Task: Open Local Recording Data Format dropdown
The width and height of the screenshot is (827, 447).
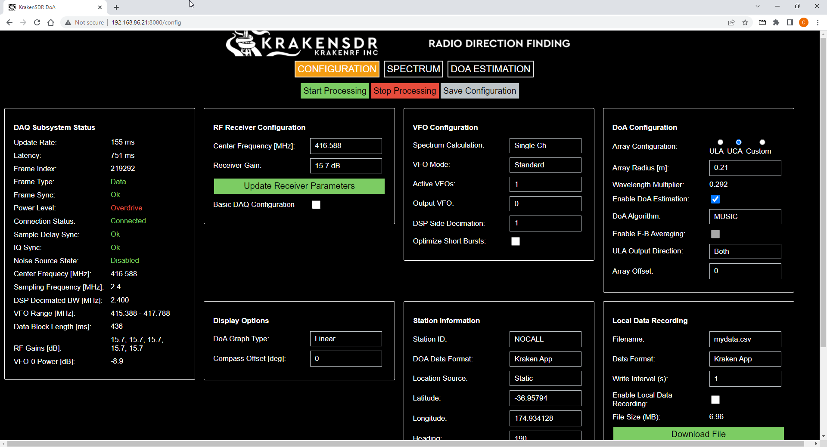Action: click(745, 359)
